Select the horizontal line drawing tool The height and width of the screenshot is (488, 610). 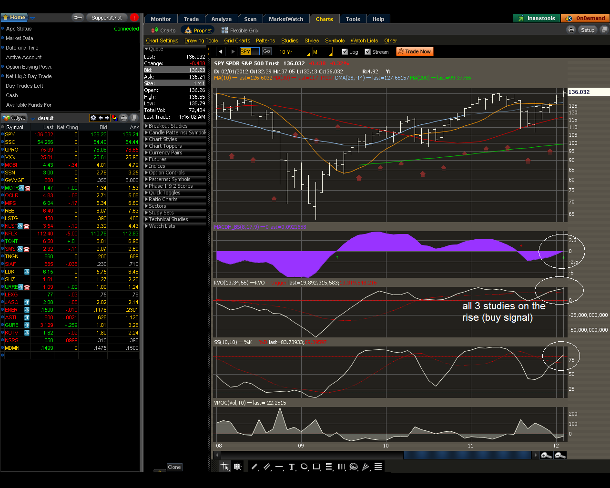(x=279, y=467)
